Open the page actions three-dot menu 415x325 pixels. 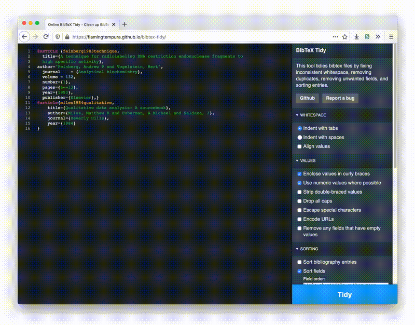335,37
